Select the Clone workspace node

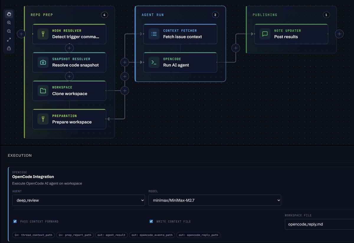(x=69, y=91)
